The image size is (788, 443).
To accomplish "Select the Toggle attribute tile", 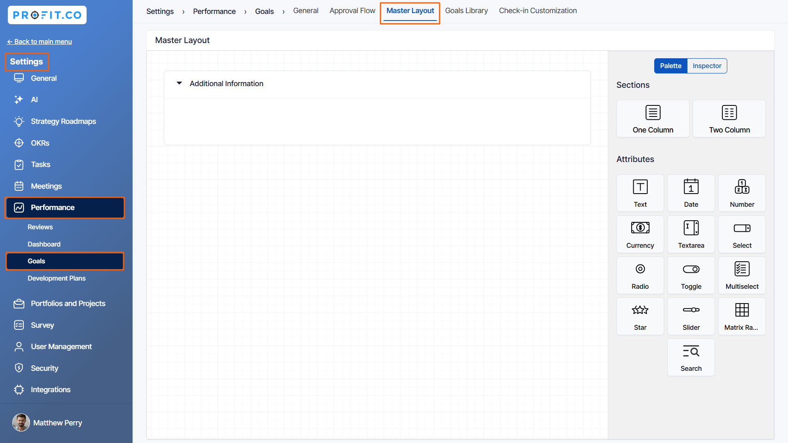I will pyautogui.click(x=691, y=275).
